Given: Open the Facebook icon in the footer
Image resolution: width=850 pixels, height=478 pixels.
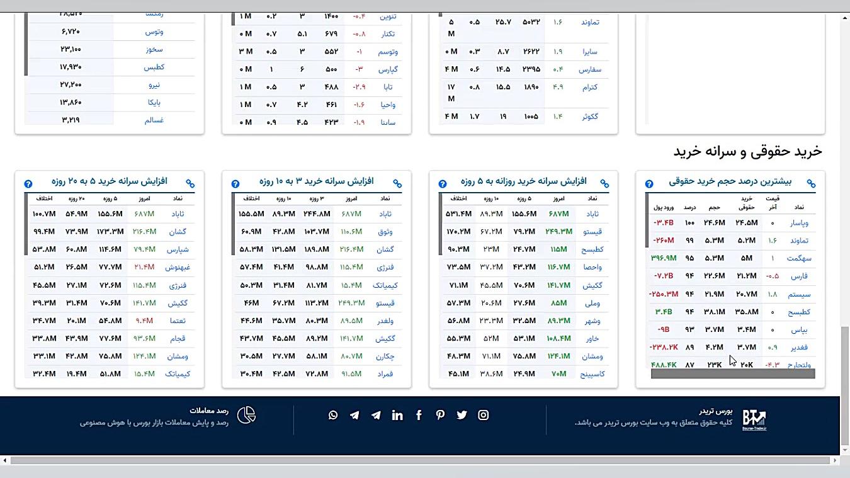Looking at the screenshot, I should click(x=419, y=415).
